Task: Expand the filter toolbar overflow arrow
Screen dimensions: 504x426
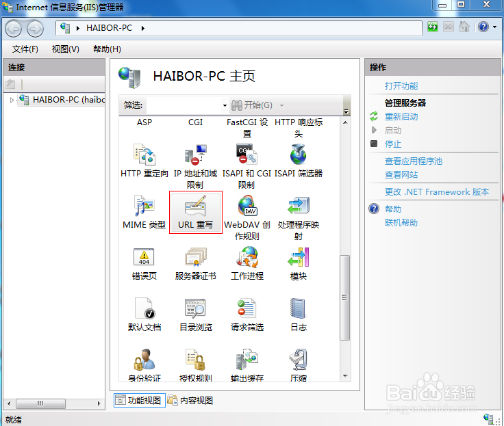Action: (346, 111)
